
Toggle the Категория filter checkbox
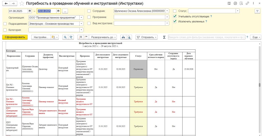[x=5, y=30]
